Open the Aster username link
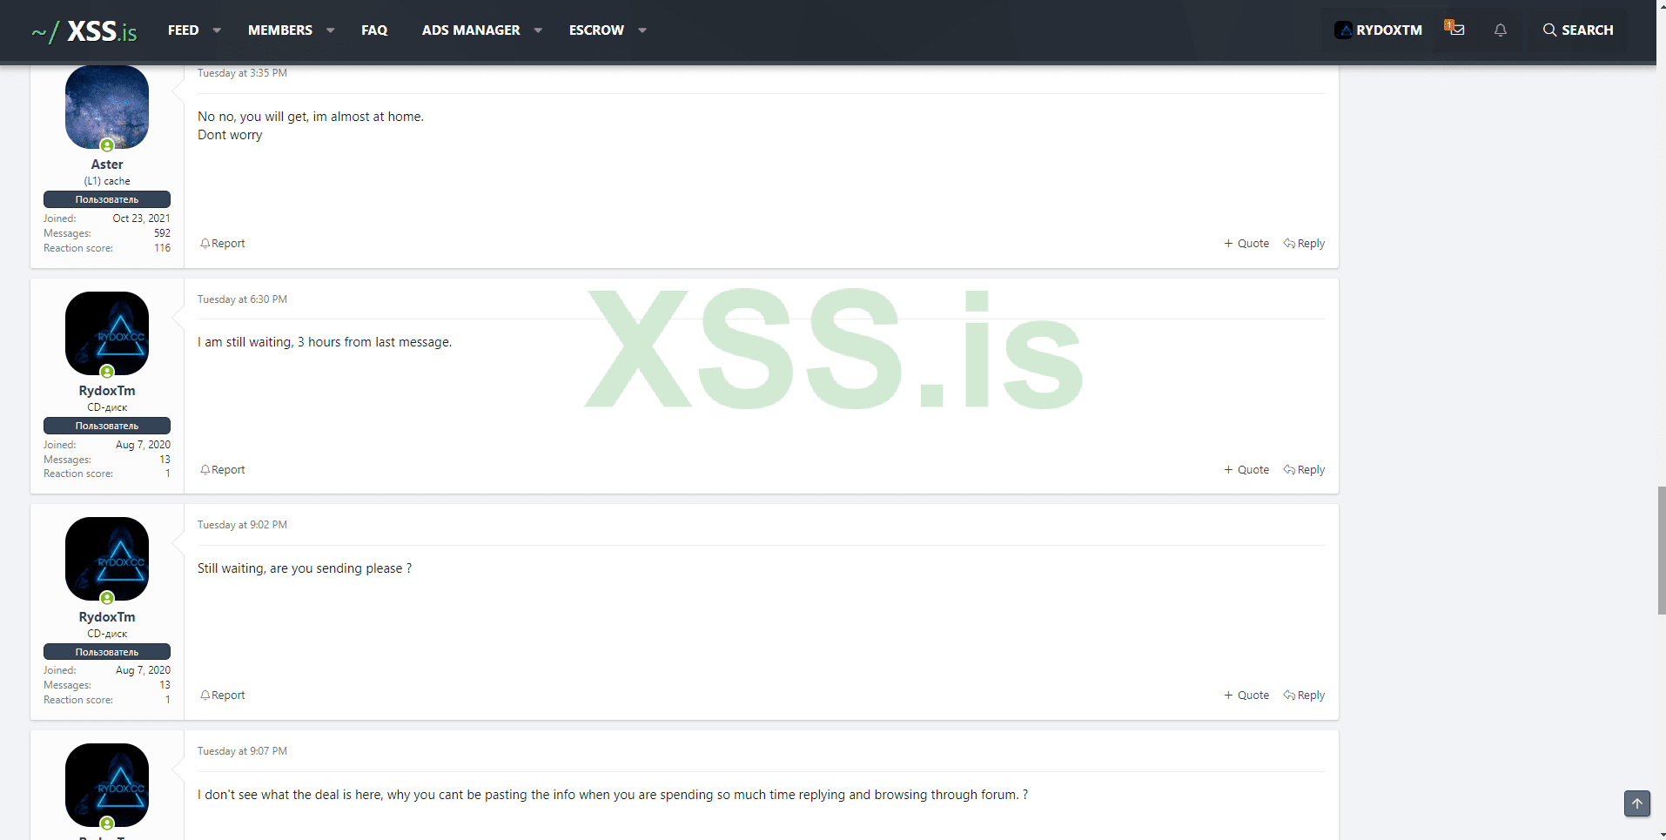 tap(107, 165)
